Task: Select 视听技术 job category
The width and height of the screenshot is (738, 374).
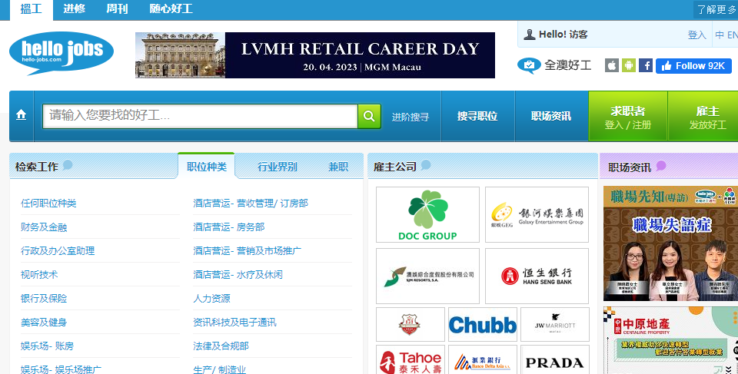Action: tap(39, 275)
